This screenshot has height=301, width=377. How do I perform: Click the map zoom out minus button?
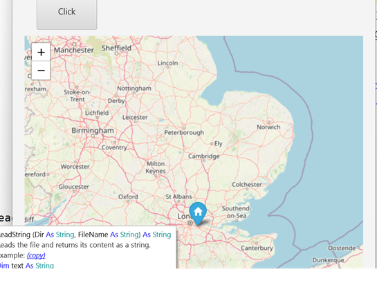[x=41, y=71]
